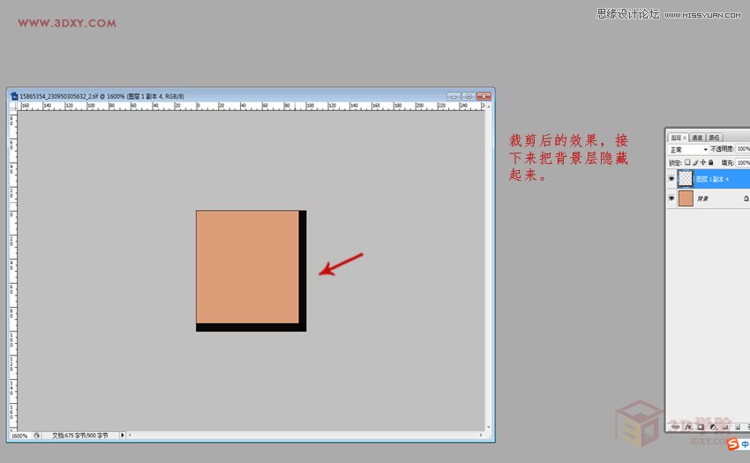Select the 背景 layer thumbnail
The width and height of the screenshot is (750, 463).
[686, 198]
